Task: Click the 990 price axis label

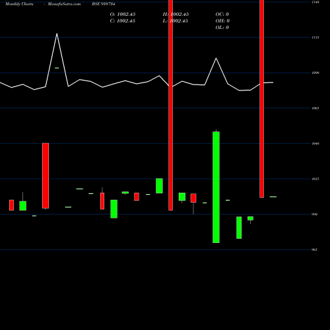Action: 315,214
